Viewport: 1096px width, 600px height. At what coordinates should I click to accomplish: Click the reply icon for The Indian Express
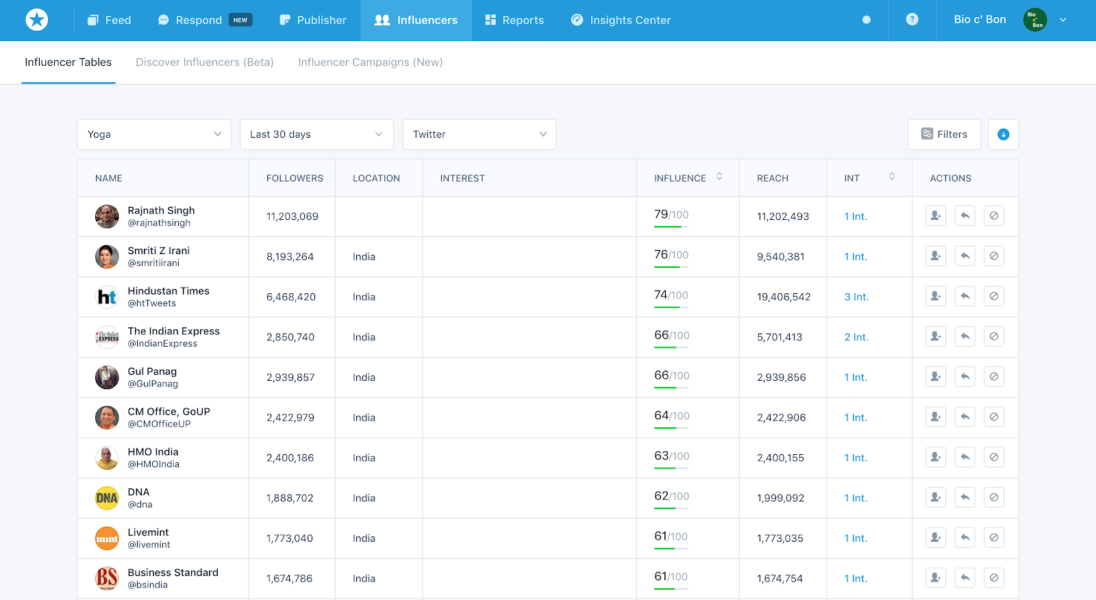tap(965, 336)
